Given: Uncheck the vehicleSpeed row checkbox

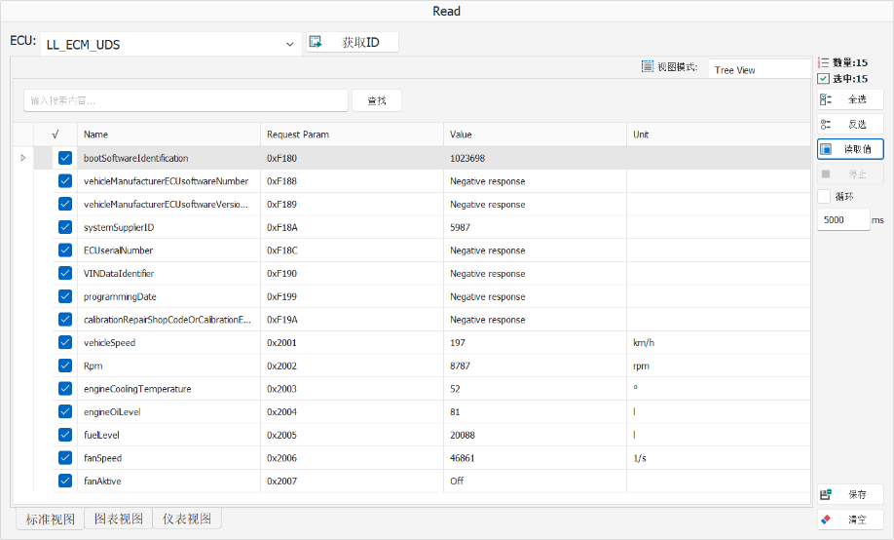Looking at the screenshot, I should [x=65, y=342].
